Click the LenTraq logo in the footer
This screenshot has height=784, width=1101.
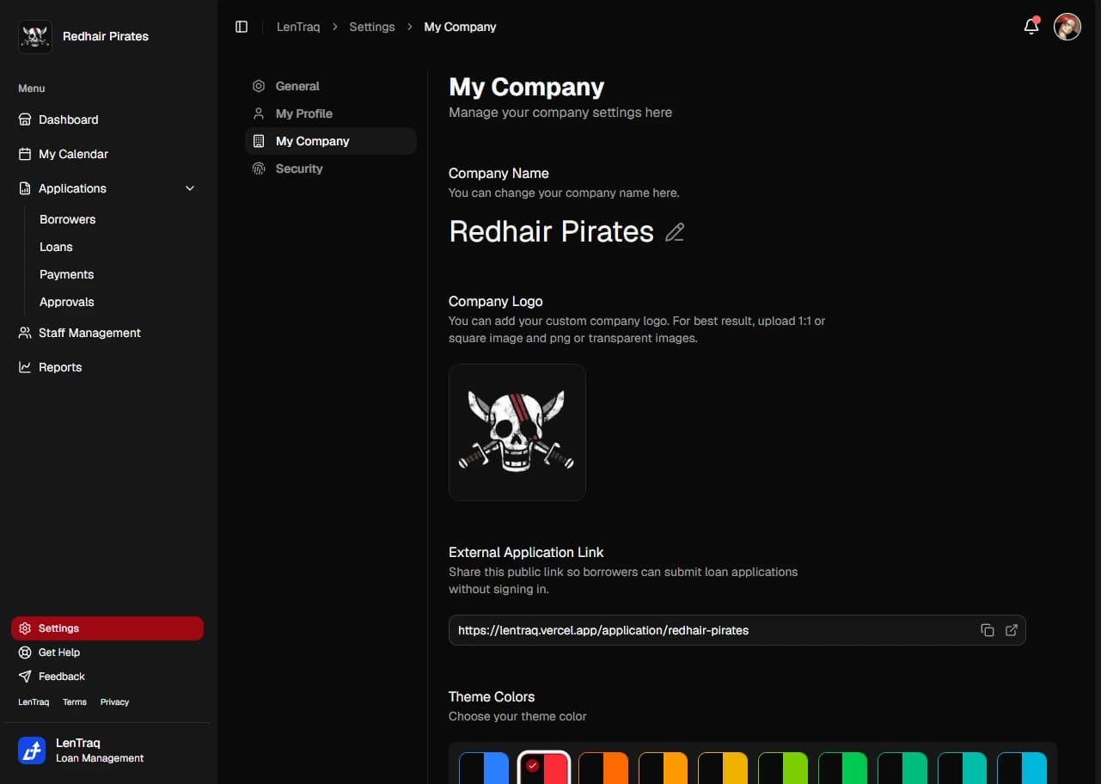pyautogui.click(x=32, y=750)
